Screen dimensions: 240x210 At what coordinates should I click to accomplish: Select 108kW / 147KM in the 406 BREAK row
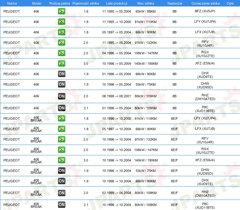click(146, 150)
